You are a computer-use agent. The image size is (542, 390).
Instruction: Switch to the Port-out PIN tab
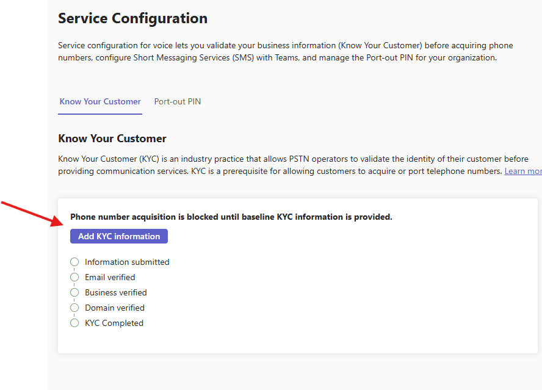click(177, 102)
